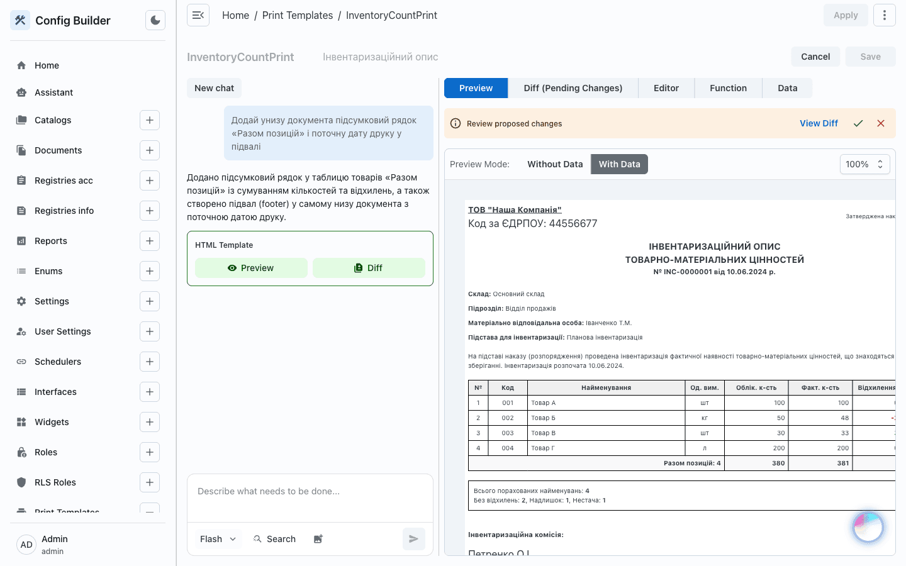Click the RLS Roles shield icon
906x566 pixels.
[21, 482]
